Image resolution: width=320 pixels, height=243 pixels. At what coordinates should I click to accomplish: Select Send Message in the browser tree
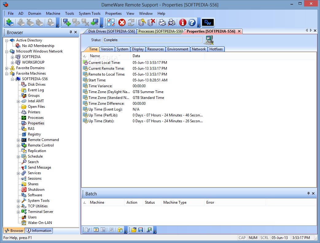(x=39, y=167)
